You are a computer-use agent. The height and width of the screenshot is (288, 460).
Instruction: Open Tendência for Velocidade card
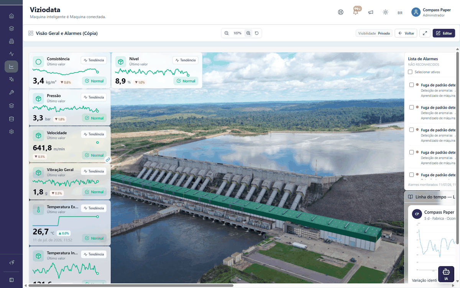94,134
